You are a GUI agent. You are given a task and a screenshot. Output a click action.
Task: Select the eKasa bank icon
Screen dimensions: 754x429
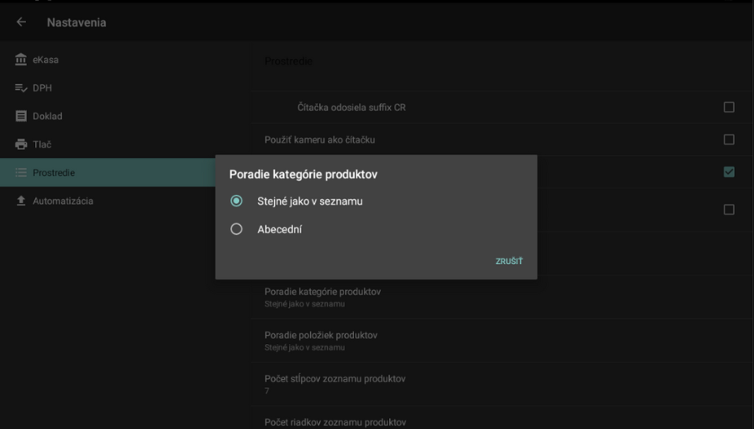22,60
